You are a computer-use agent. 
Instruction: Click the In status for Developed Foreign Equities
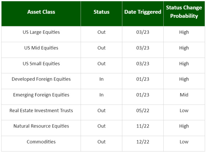pos(101,79)
